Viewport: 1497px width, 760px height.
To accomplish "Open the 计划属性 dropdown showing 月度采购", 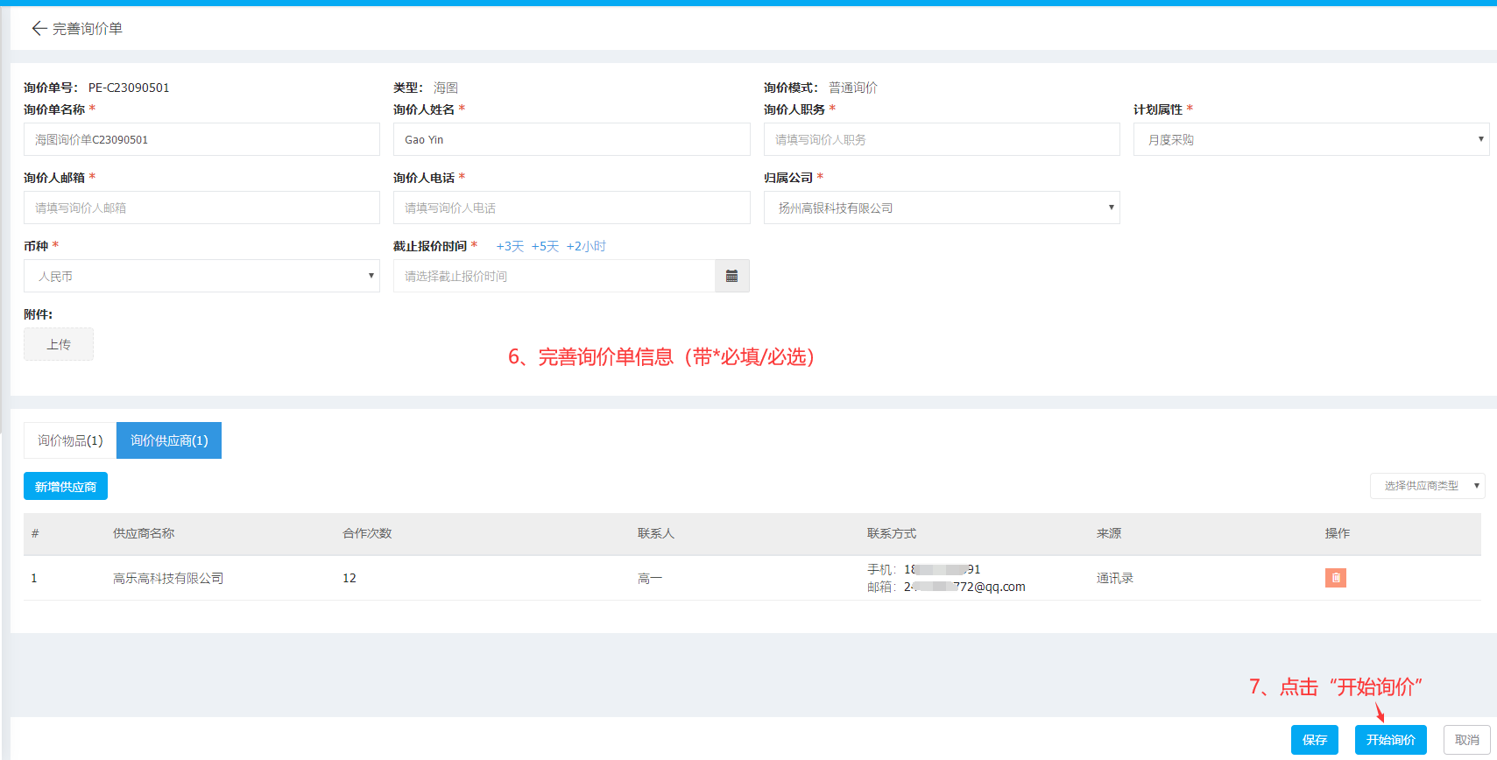I will [1311, 139].
